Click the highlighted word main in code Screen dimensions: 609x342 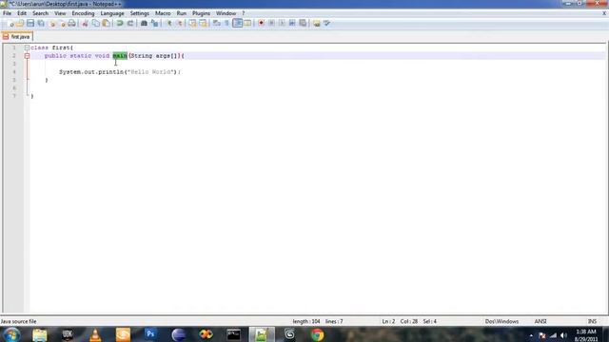(x=120, y=56)
